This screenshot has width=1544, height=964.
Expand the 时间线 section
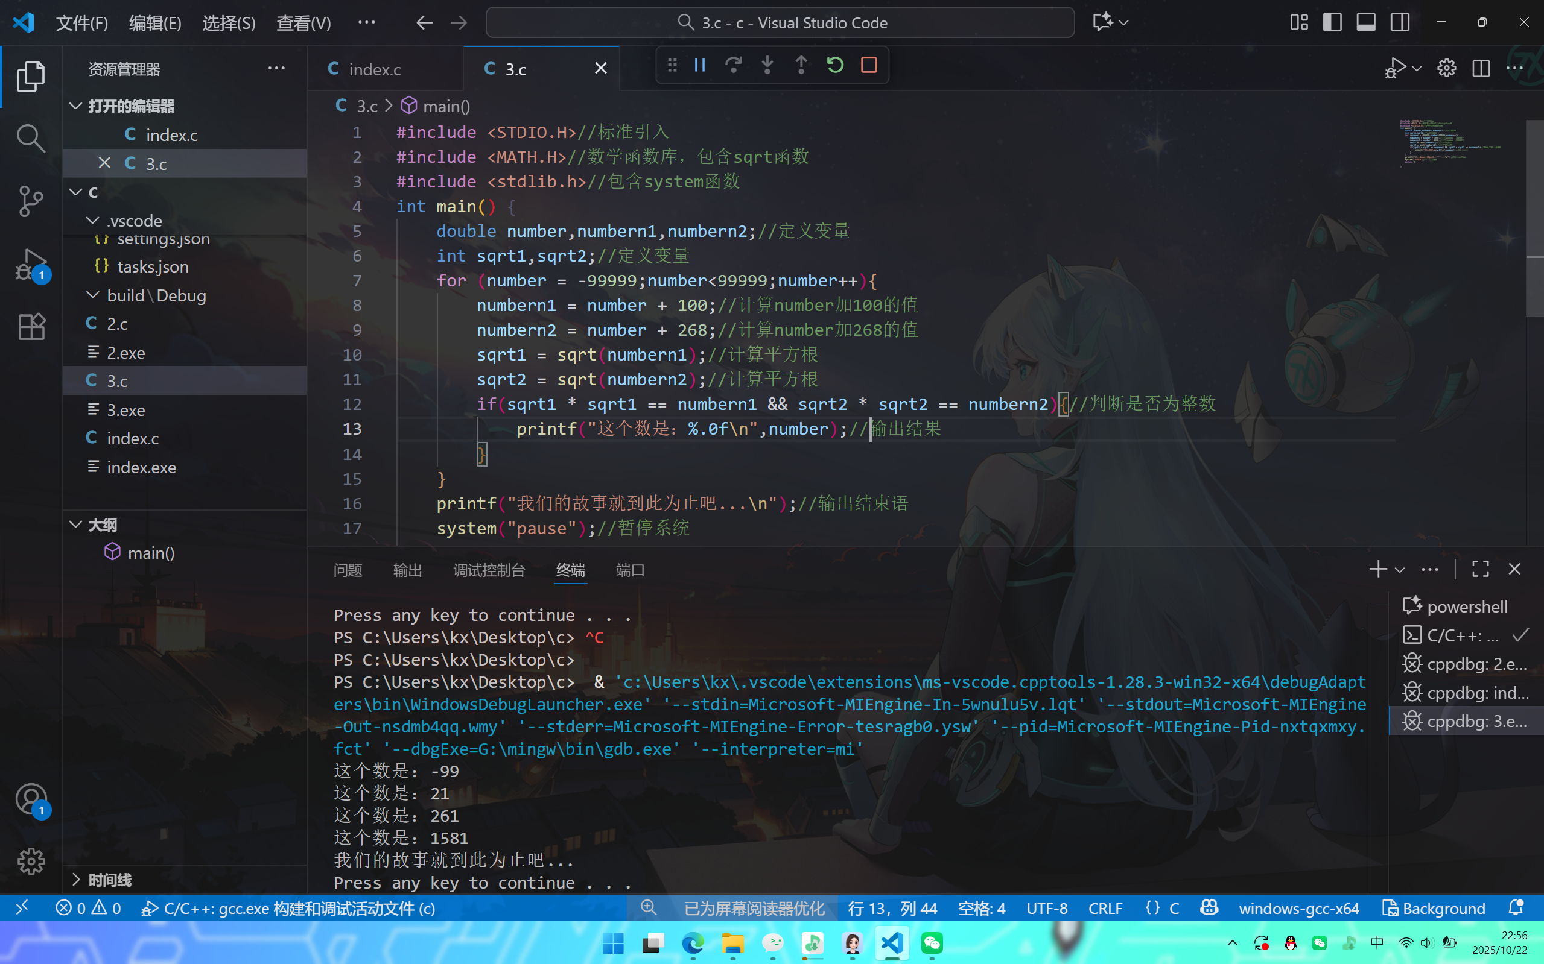76,880
